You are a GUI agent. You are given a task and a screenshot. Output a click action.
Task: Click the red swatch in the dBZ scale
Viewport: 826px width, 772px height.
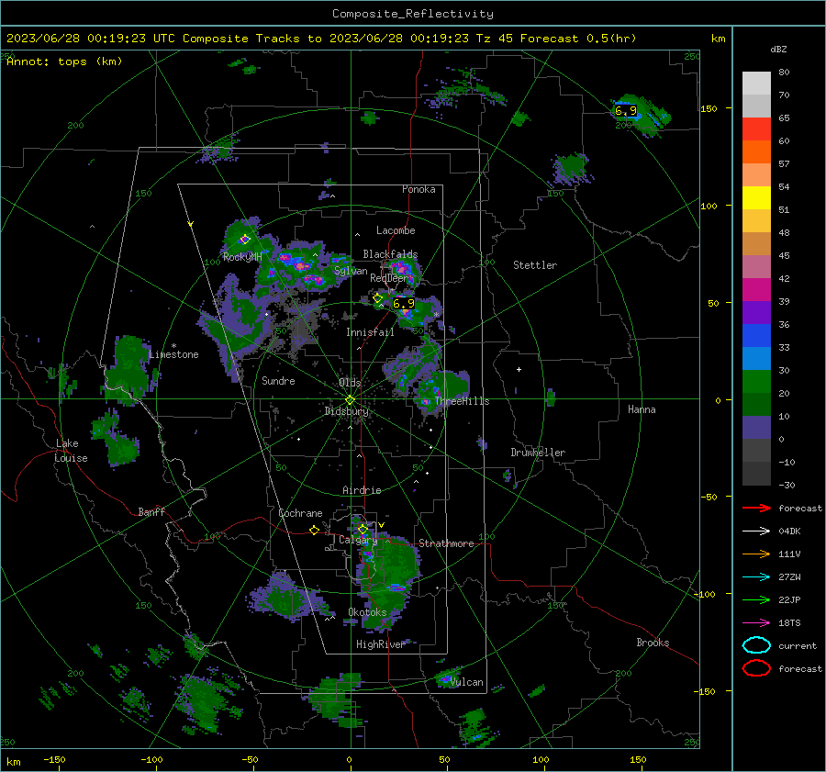pos(756,129)
